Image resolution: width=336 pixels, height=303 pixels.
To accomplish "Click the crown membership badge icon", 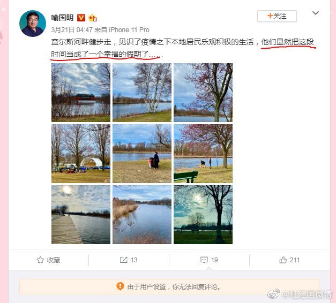I will click(x=93, y=18).
